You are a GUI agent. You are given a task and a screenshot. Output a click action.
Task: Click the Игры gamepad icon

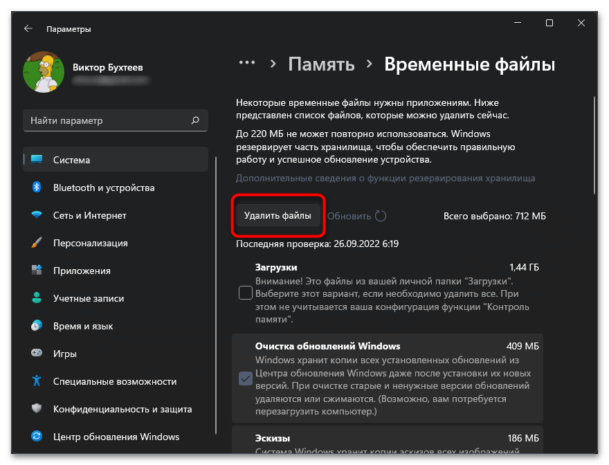(37, 353)
